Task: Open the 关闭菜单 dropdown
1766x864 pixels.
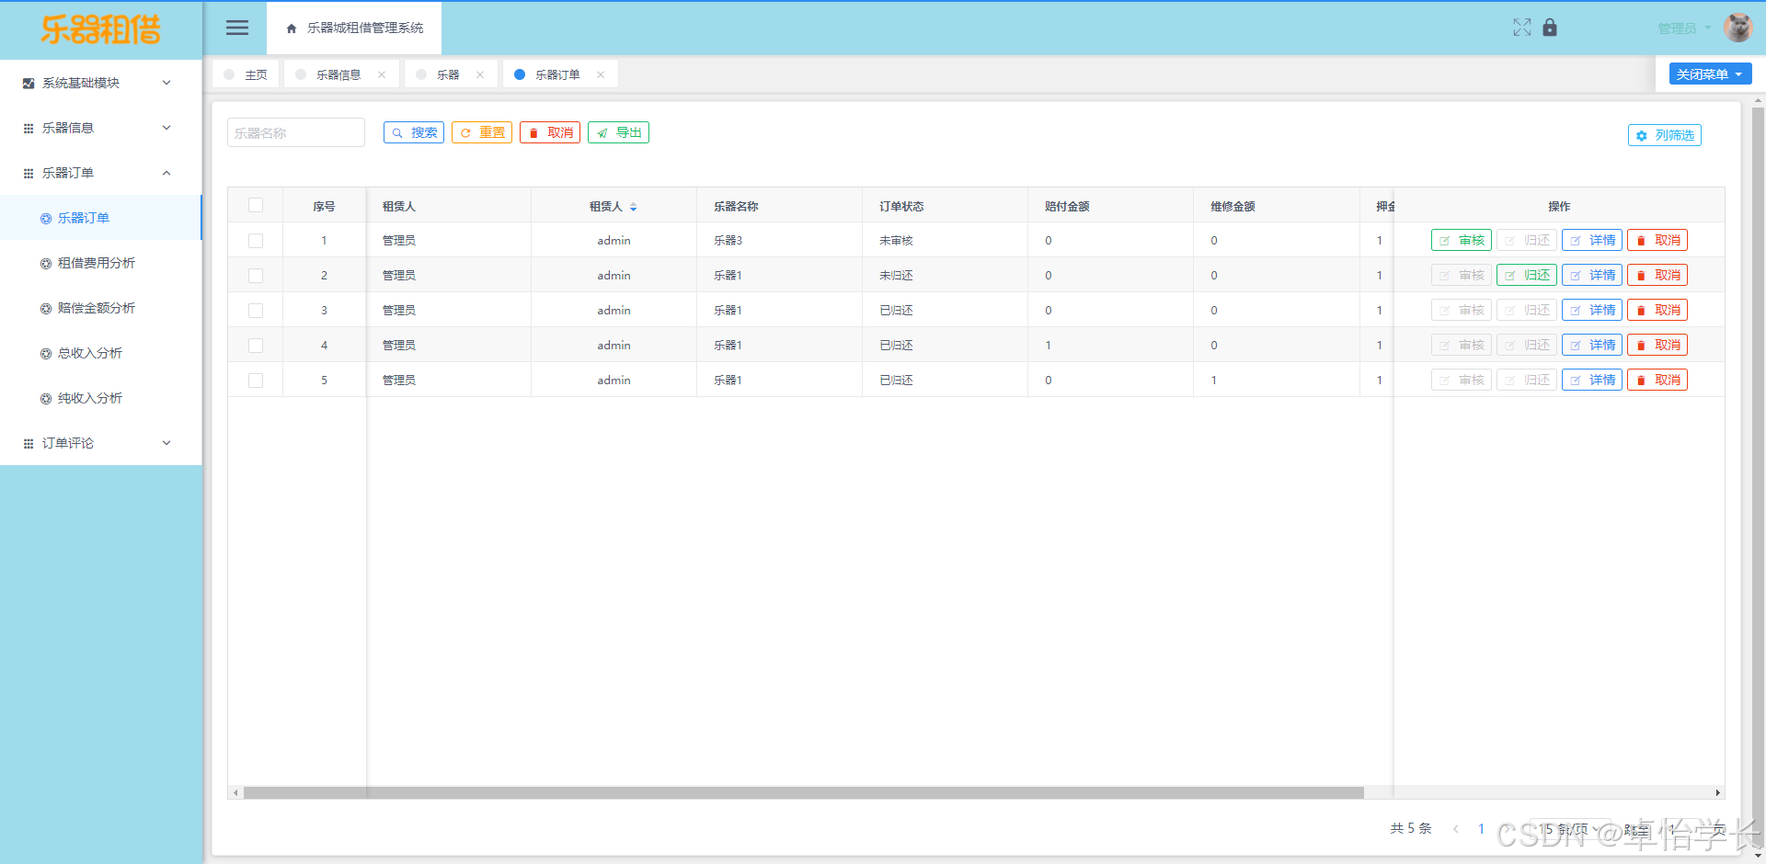Action: pos(1710,74)
